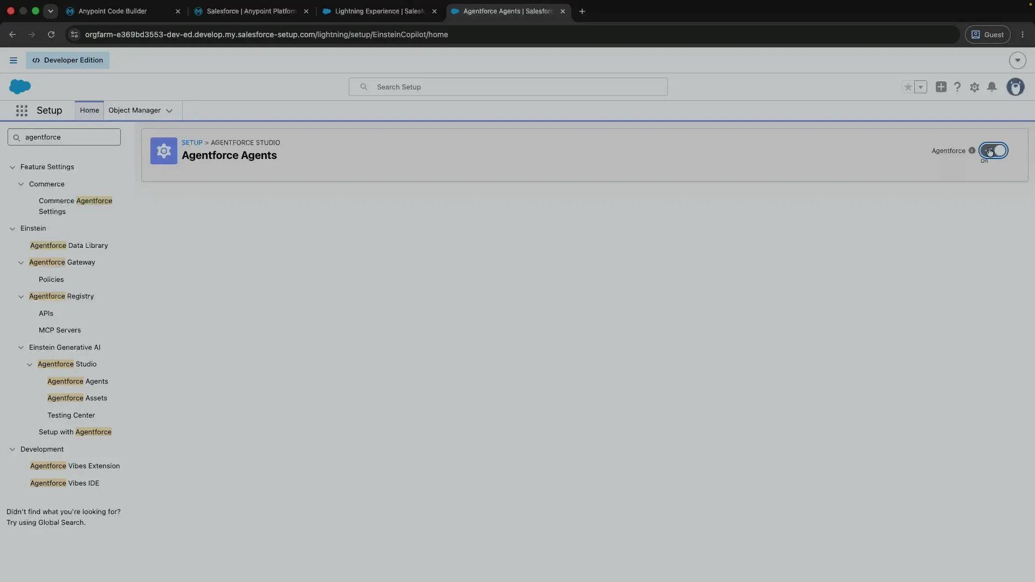Open the Testing Center page
Image resolution: width=1035 pixels, height=582 pixels.
pos(71,415)
